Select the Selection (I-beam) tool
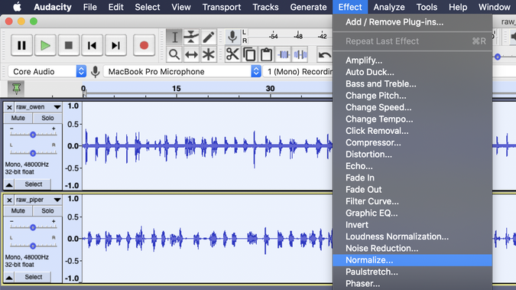This screenshot has height=290, width=516. coord(174,37)
